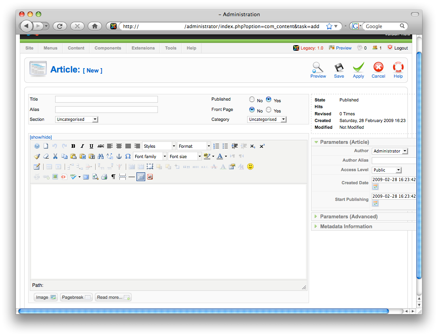Apply strikethrough ABC formatting

[100, 146]
